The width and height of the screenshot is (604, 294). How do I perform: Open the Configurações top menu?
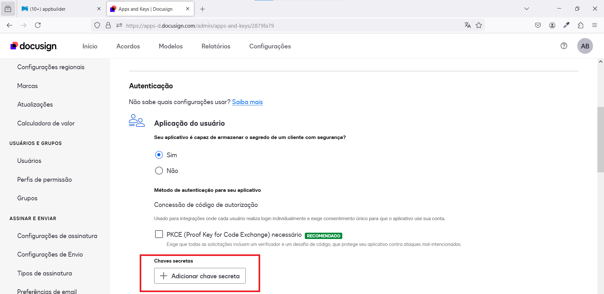click(270, 46)
